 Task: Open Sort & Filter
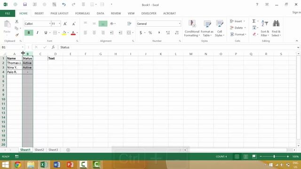click(265, 28)
